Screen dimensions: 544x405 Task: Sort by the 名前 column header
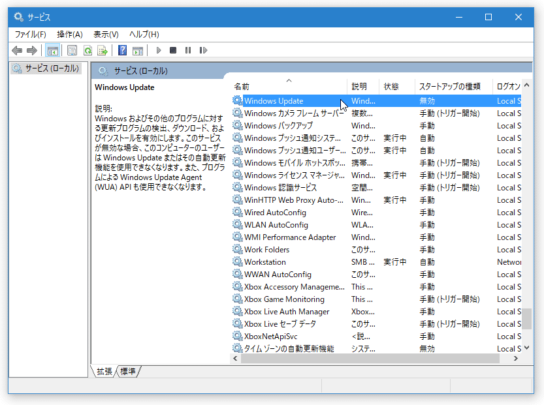tap(289, 86)
